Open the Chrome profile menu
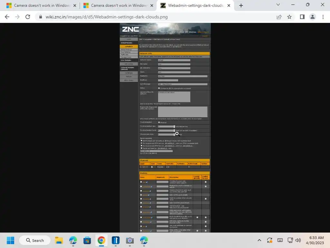Viewport: 330px width, 248px height. [x=313, y=17]
